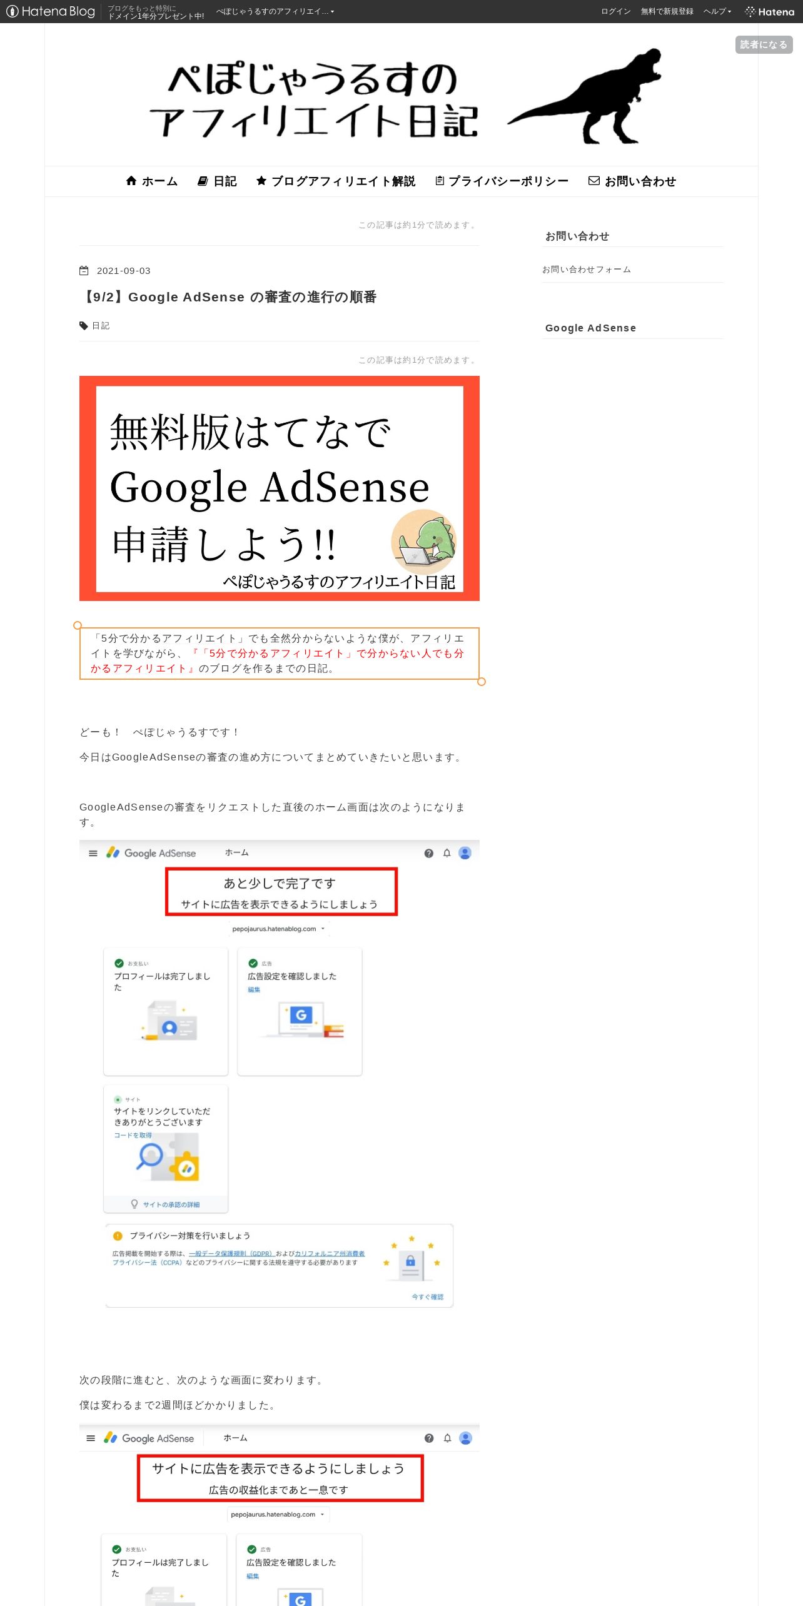Viewport: 803px width, 1606px height.
Task: Open the ヘルプ dropdown menu
Action: (x=717, y=11)
